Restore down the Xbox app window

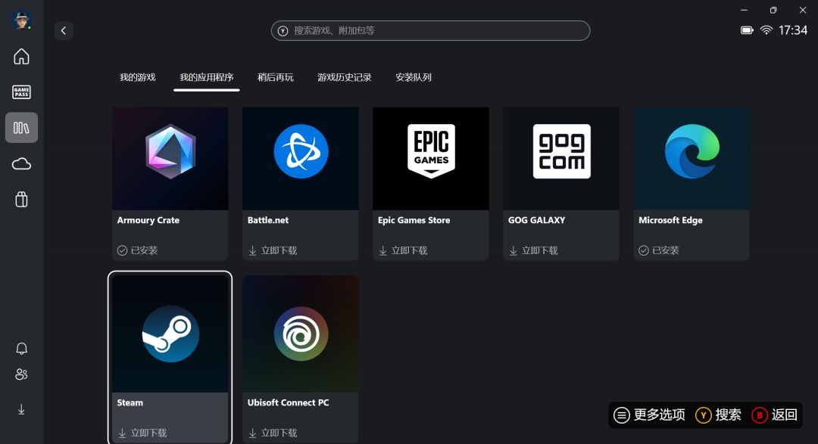pyautogui.click(x=773, y=10)
